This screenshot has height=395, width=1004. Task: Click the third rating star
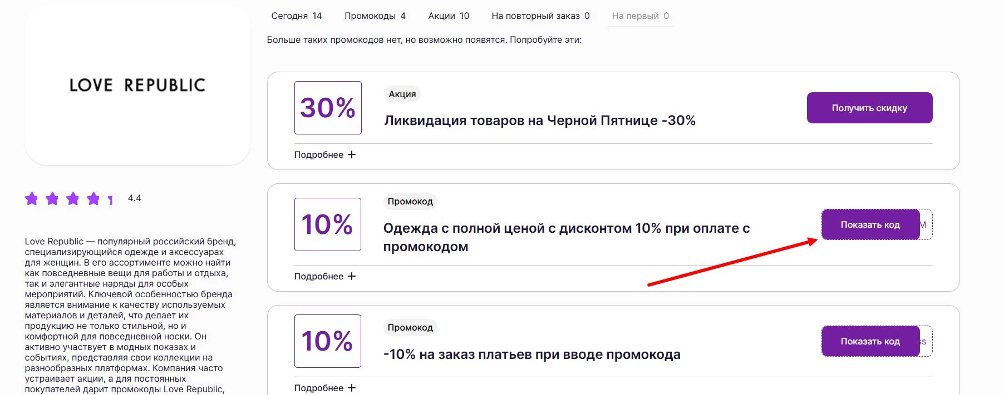(x=73, y=198)
